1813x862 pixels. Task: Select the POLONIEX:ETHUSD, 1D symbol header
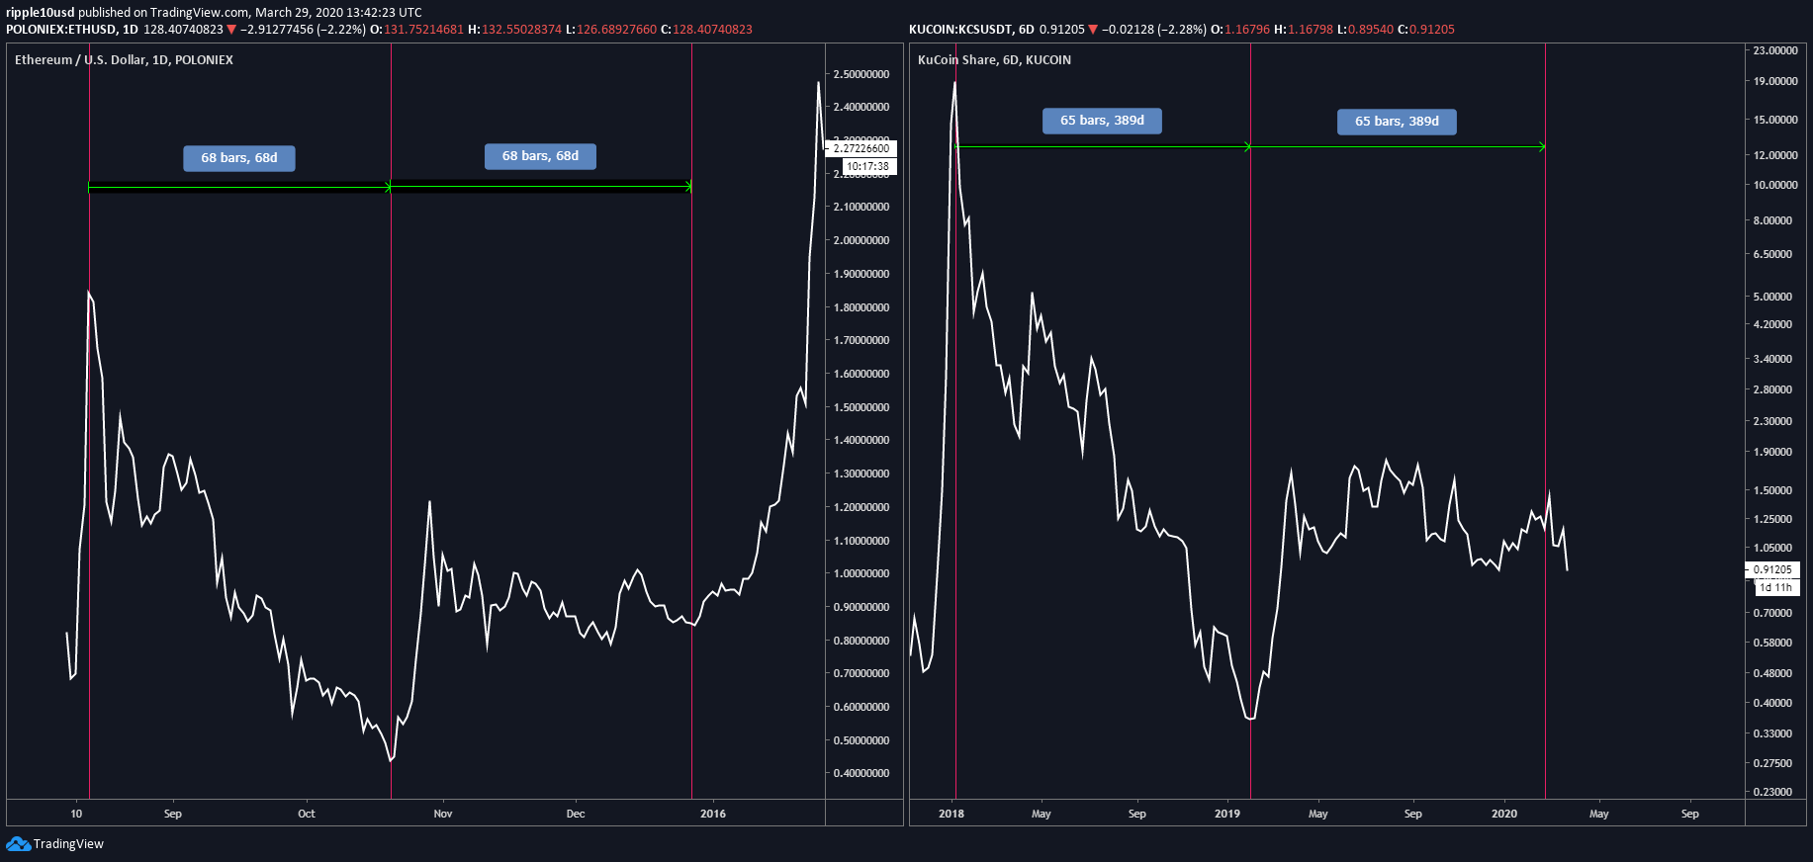click(x=72, y=30)
